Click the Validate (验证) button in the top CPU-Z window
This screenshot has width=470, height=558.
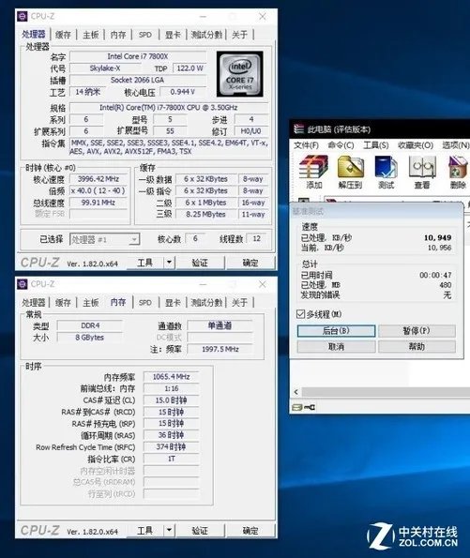pos(200,263)
